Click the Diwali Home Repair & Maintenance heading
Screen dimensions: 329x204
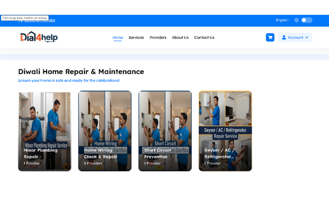[x=81, y=71]
